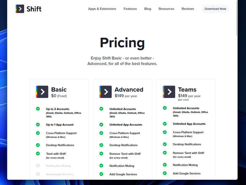Image resolution: width=246 pixels, height=185 pixels.
Task: Click Basic Cross-Platform Support check icon
Action: [38, 133]
